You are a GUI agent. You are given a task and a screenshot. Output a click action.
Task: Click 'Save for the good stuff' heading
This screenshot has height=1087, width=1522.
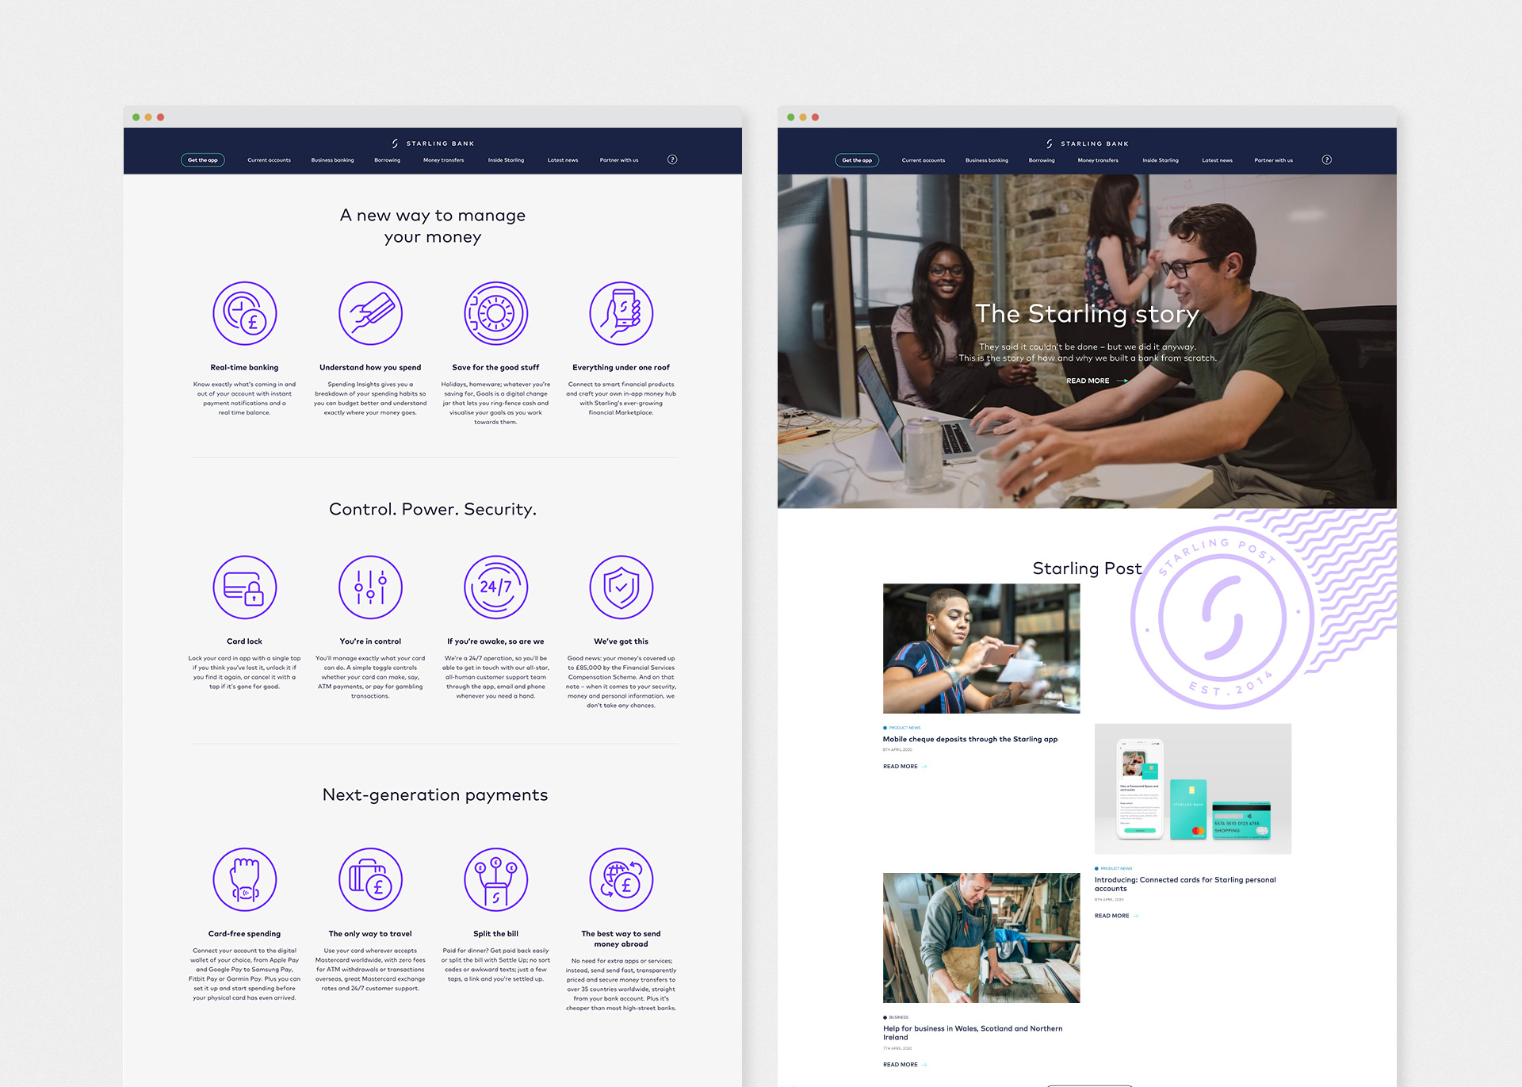495,367
